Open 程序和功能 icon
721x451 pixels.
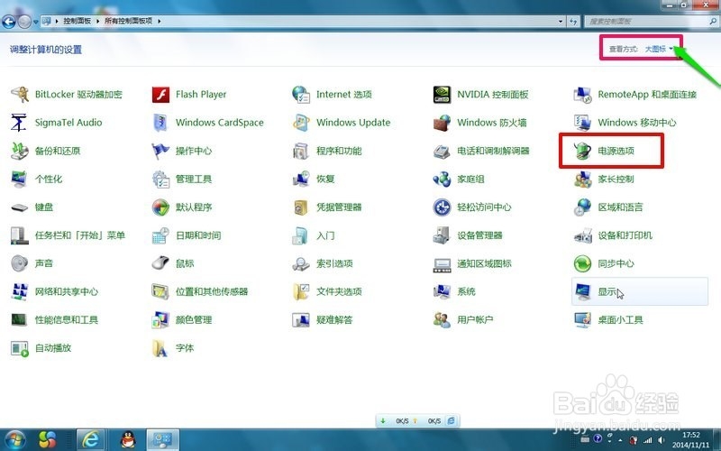click(x=301, y=151)
